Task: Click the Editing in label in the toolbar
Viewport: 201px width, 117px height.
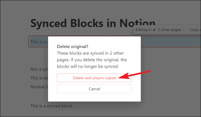Action: 144,30
